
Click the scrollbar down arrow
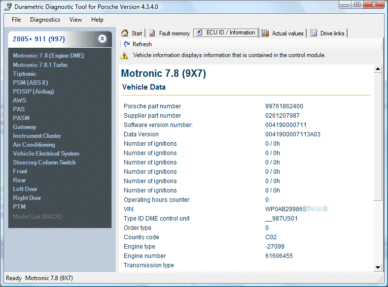click(x=378, y=267)
